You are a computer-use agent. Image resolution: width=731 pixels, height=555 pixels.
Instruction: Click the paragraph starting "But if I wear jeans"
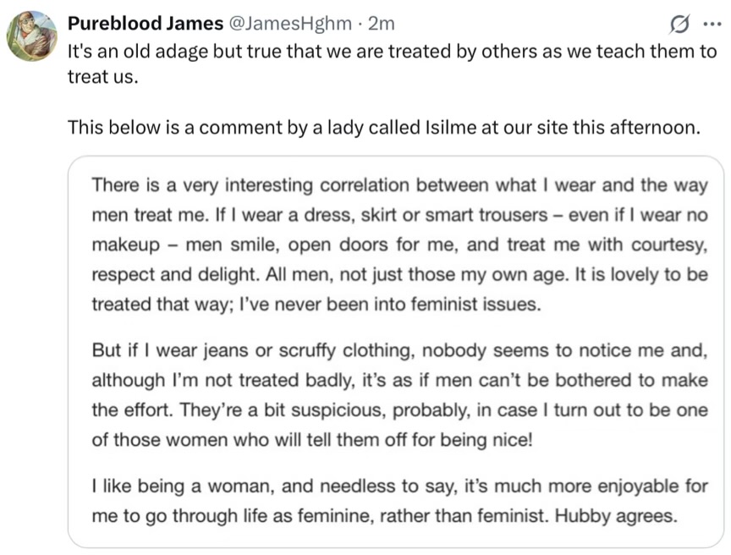[400, 395]
